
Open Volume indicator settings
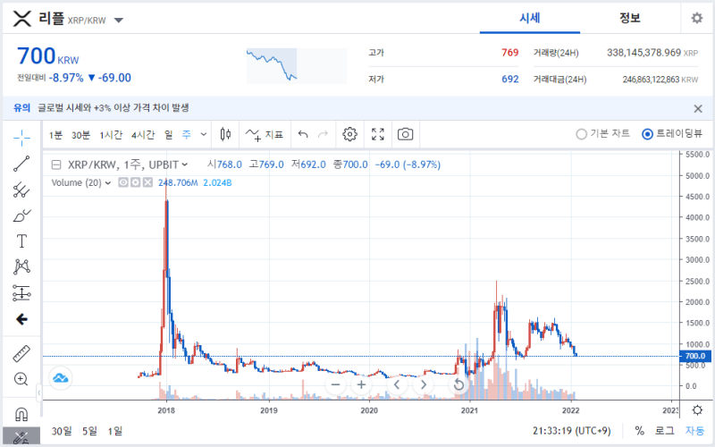(x=136, y=182)
